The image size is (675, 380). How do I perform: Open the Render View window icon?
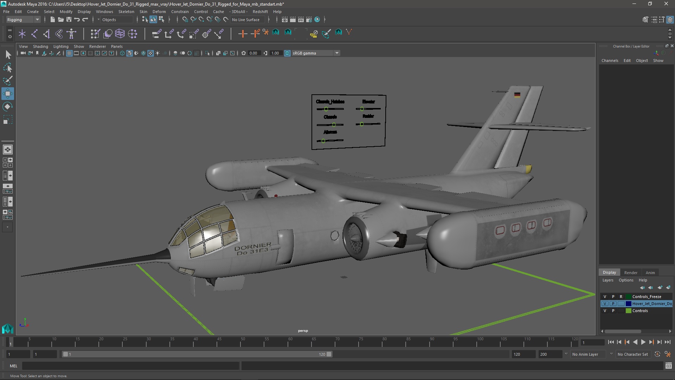[x=285, y=20]
